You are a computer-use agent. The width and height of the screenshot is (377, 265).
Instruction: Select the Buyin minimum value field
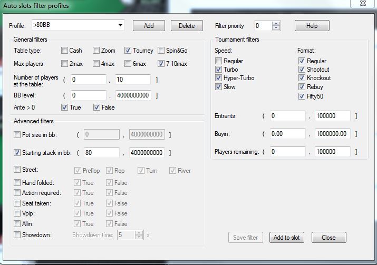[288, 134]
